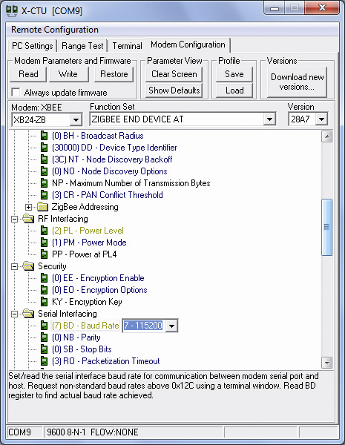
Task: Collapse the Serial Interfacing tree node
Action: (15, 314)
